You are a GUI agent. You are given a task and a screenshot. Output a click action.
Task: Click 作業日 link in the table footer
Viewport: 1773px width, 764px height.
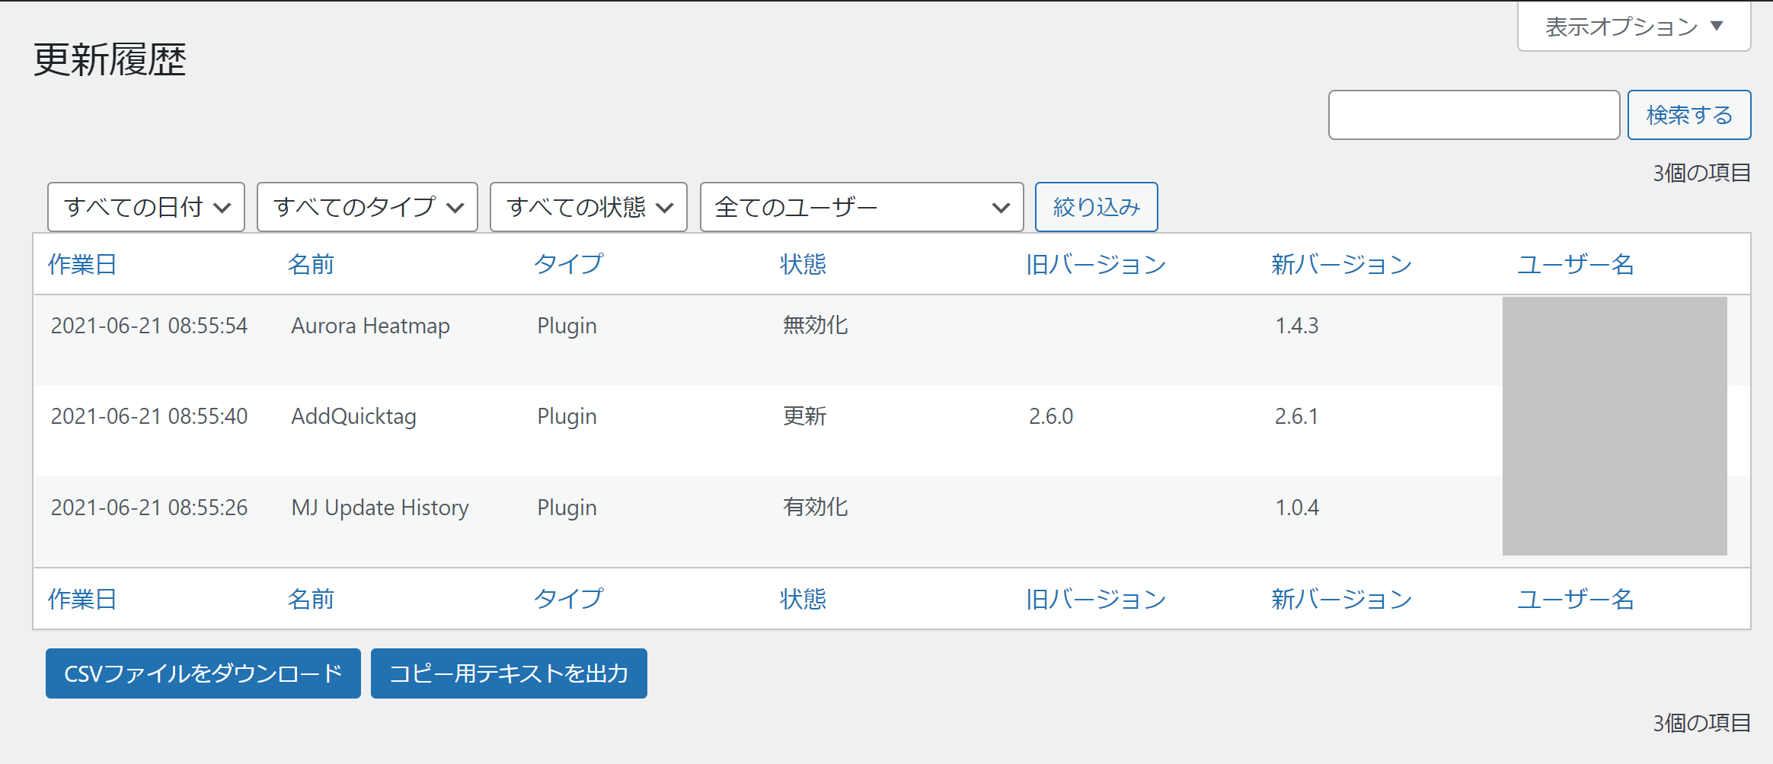[82, 599]
